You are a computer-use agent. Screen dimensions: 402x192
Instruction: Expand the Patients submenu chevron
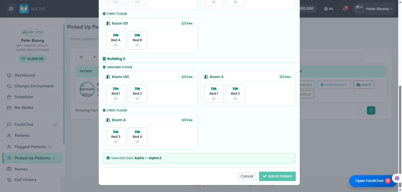coord(57,136)
